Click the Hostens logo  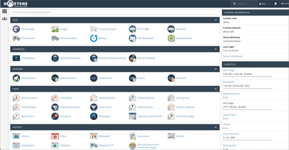tap(16, 4)
